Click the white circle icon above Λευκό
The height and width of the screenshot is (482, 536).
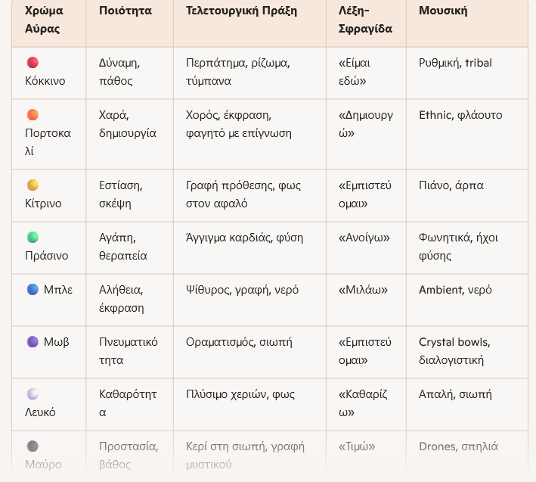[33, 394]
